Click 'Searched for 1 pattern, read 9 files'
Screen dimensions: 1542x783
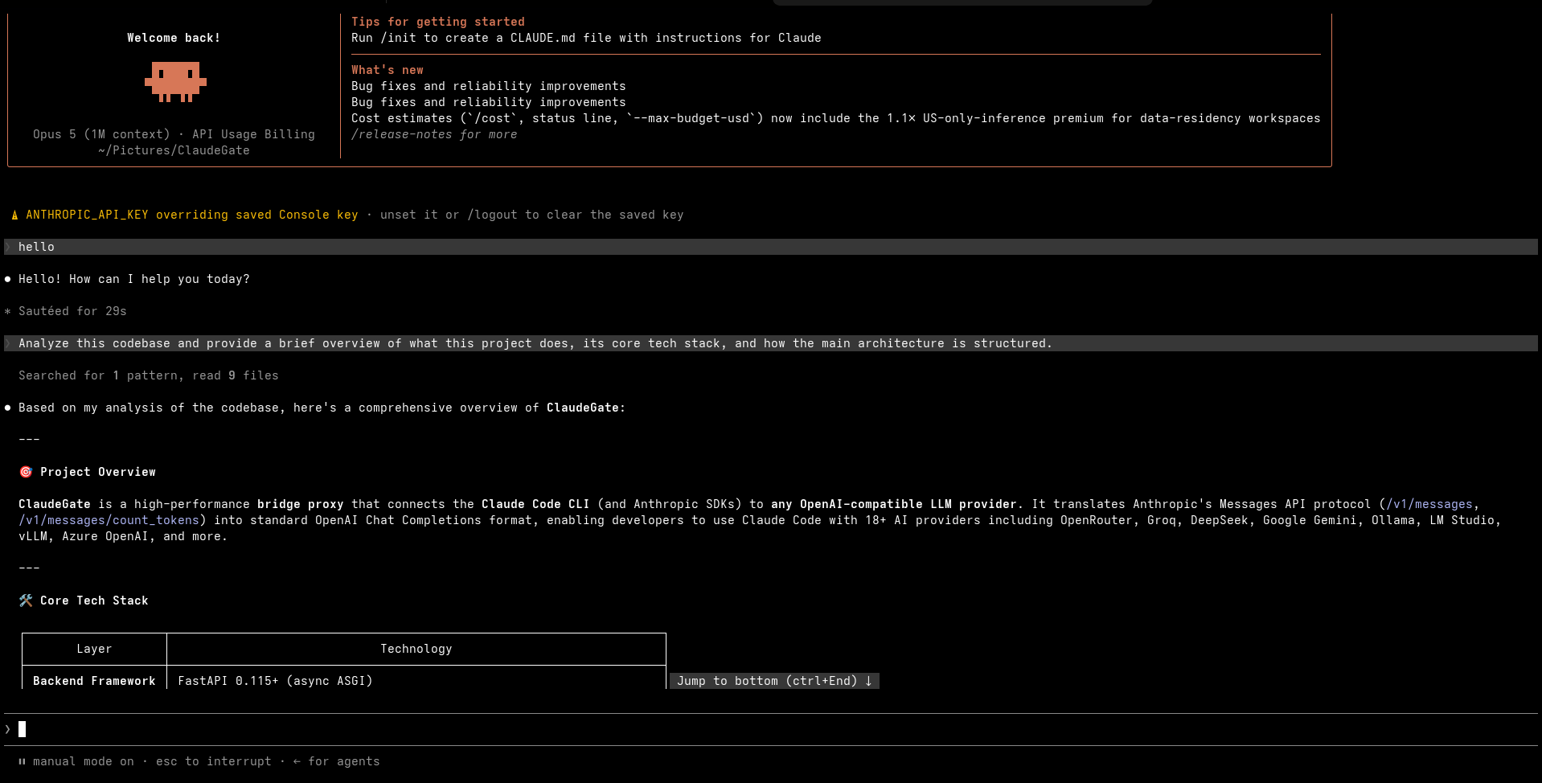click(x=149, y=375)
